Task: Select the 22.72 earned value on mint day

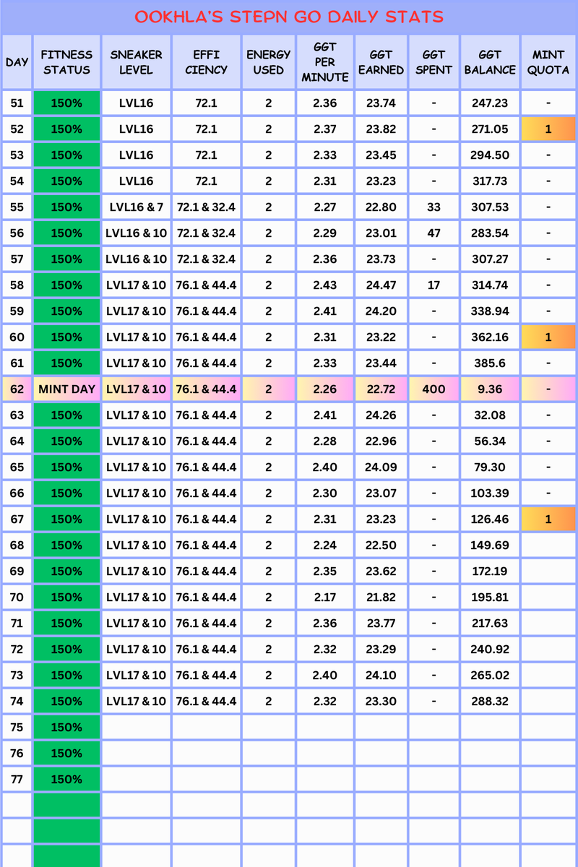Action: click(381, 389)
